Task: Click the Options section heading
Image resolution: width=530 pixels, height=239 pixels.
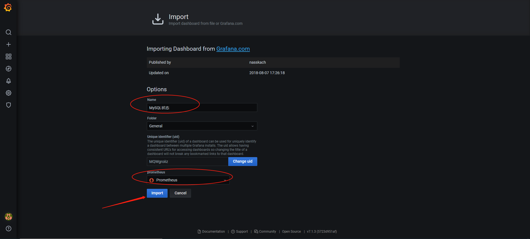Action: (157, 89)
